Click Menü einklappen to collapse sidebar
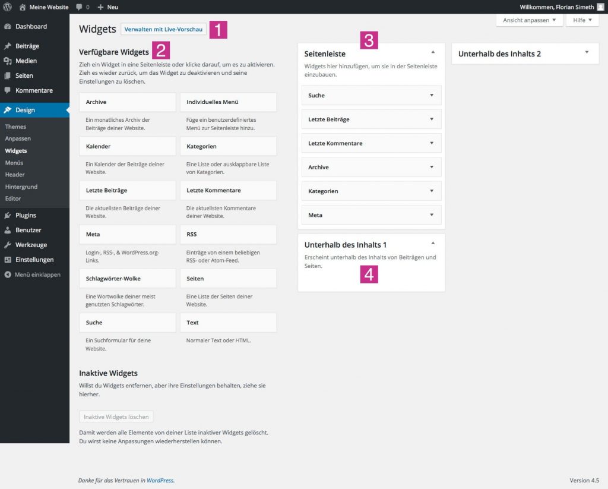This screenshot has height=489, width=608. tap(36, 275)
